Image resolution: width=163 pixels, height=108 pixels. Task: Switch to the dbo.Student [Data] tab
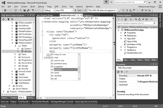click(45, 15)
